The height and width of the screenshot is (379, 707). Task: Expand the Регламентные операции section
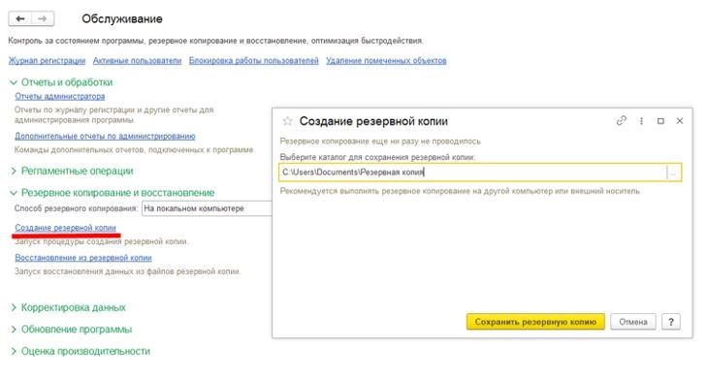pyautogui.click(x=72, y=171)
